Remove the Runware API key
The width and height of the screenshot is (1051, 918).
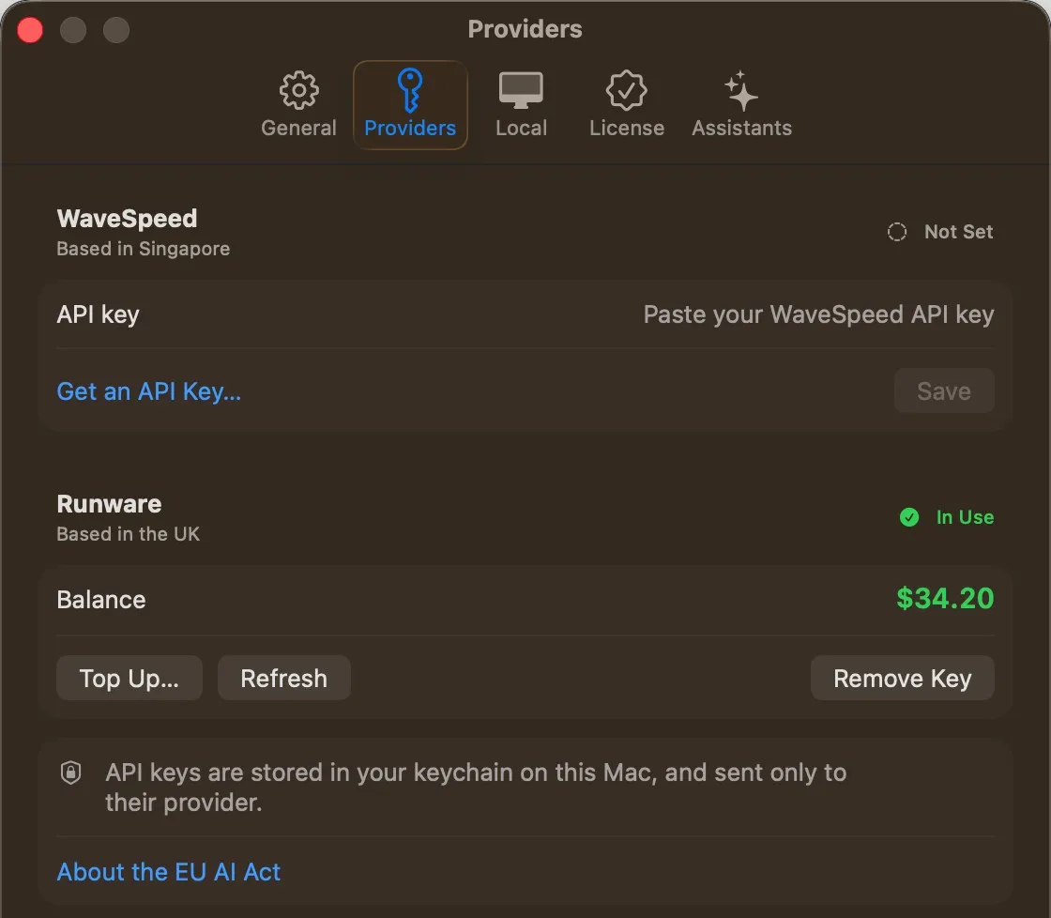click(x=902, y=678)
